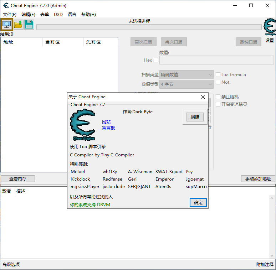Screen dimensions: 276x270
Task: Click the 附加注释 status bar entry
Action: (265, 264)
